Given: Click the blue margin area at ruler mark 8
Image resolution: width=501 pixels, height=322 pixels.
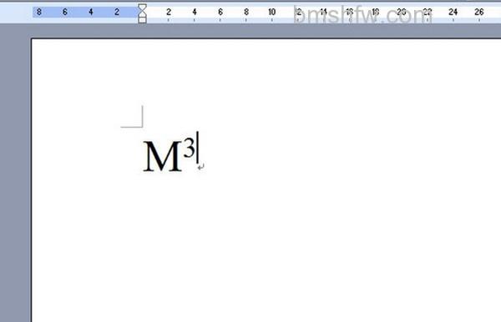Looking at the screenshot, I should click(x=39, y=13).
